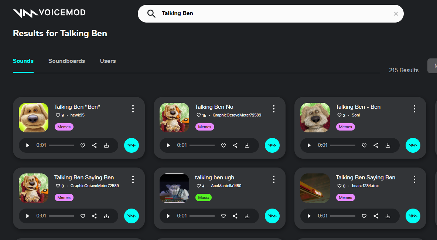437x240 pixels.
Task: Open the Voicemod logo home link
Action: tap(49, 13)
